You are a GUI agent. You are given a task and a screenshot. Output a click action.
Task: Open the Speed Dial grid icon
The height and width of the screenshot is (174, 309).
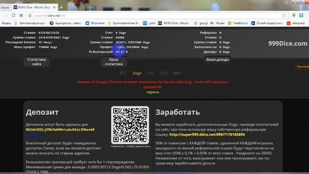(21, 15)
